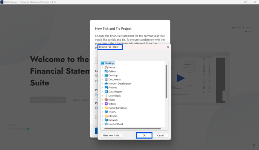Confirm folder selection with OK
The width and height of the screenshot is (259, 150).
[x=144, y=135]
